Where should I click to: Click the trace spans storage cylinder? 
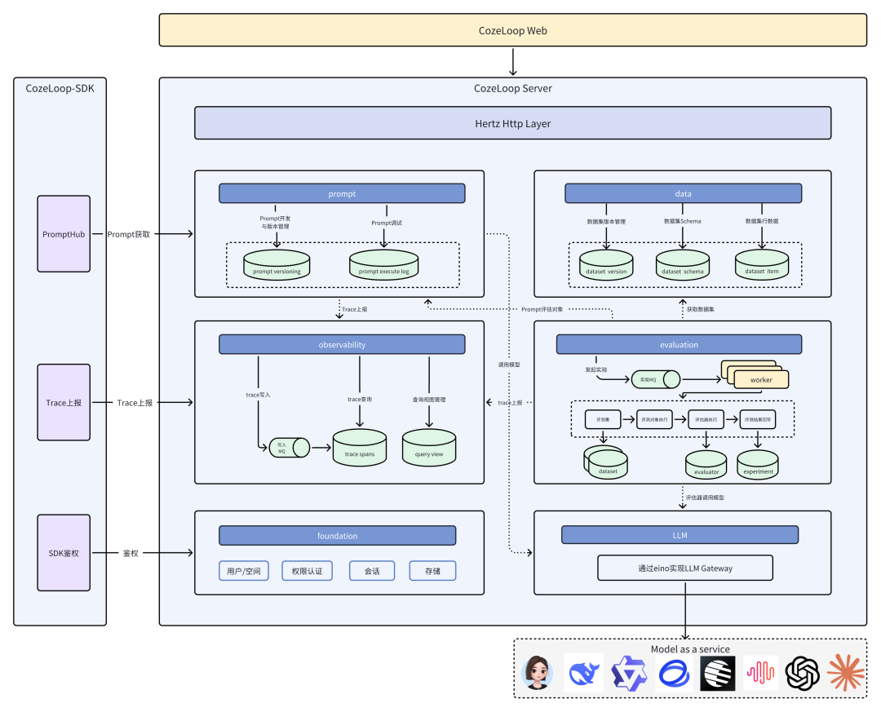click(x=359, y=447)
